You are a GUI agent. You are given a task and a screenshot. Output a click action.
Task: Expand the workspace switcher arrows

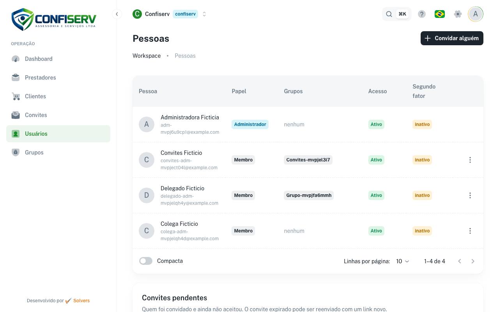coord(204,14)
